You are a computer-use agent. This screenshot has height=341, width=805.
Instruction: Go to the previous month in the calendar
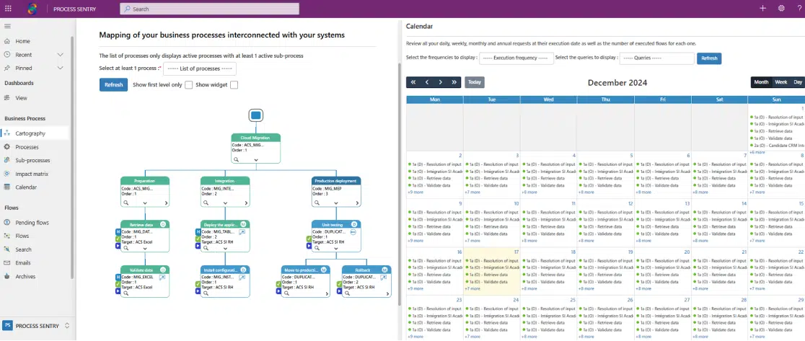(427, 82)
